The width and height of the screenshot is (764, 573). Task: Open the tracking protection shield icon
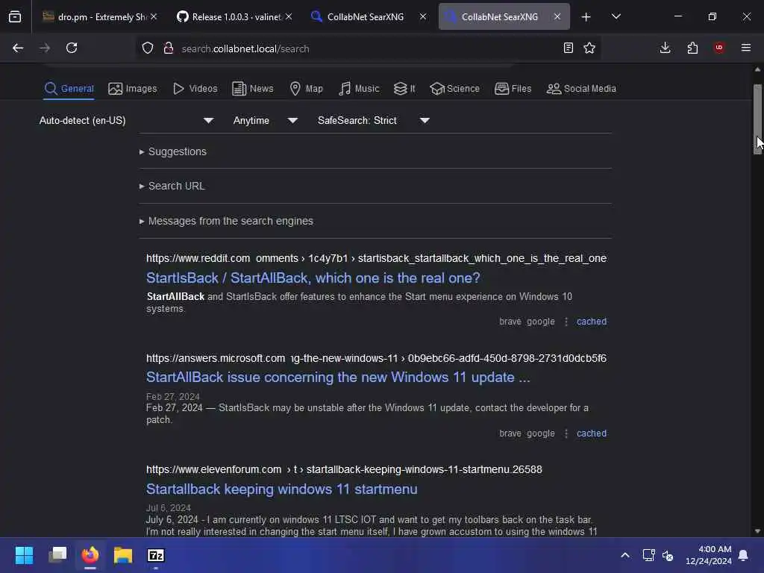click(148, 48)
